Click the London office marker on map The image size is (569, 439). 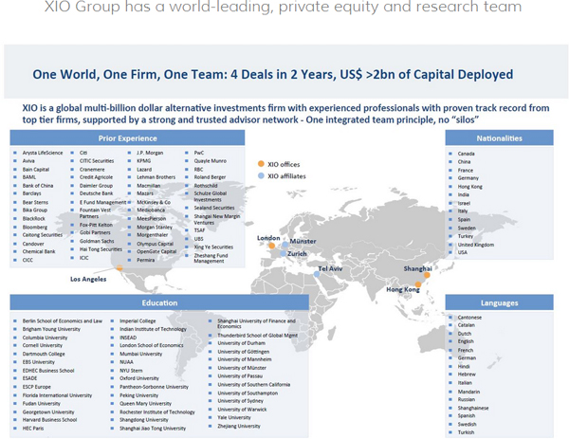[271, 246]
